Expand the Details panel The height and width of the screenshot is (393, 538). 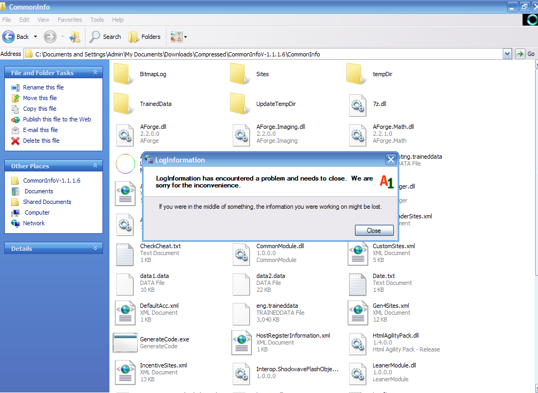(95, 248)
